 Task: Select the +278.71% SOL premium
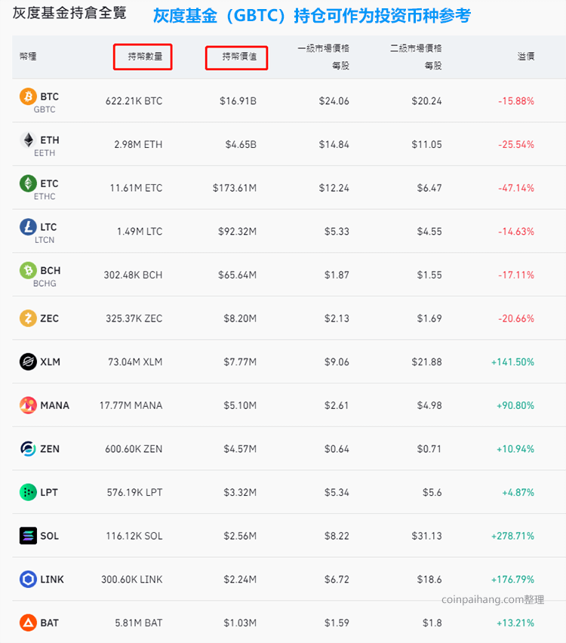(512, 536)
